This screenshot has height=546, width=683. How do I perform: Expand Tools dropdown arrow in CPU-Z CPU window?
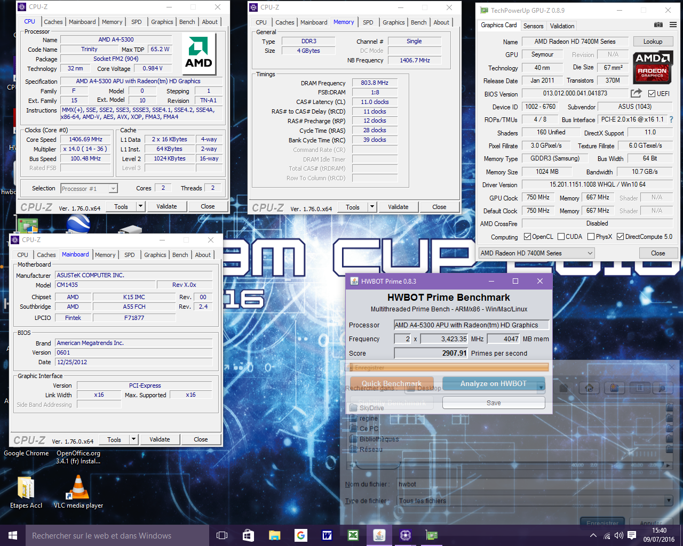[x=140, y=206]
